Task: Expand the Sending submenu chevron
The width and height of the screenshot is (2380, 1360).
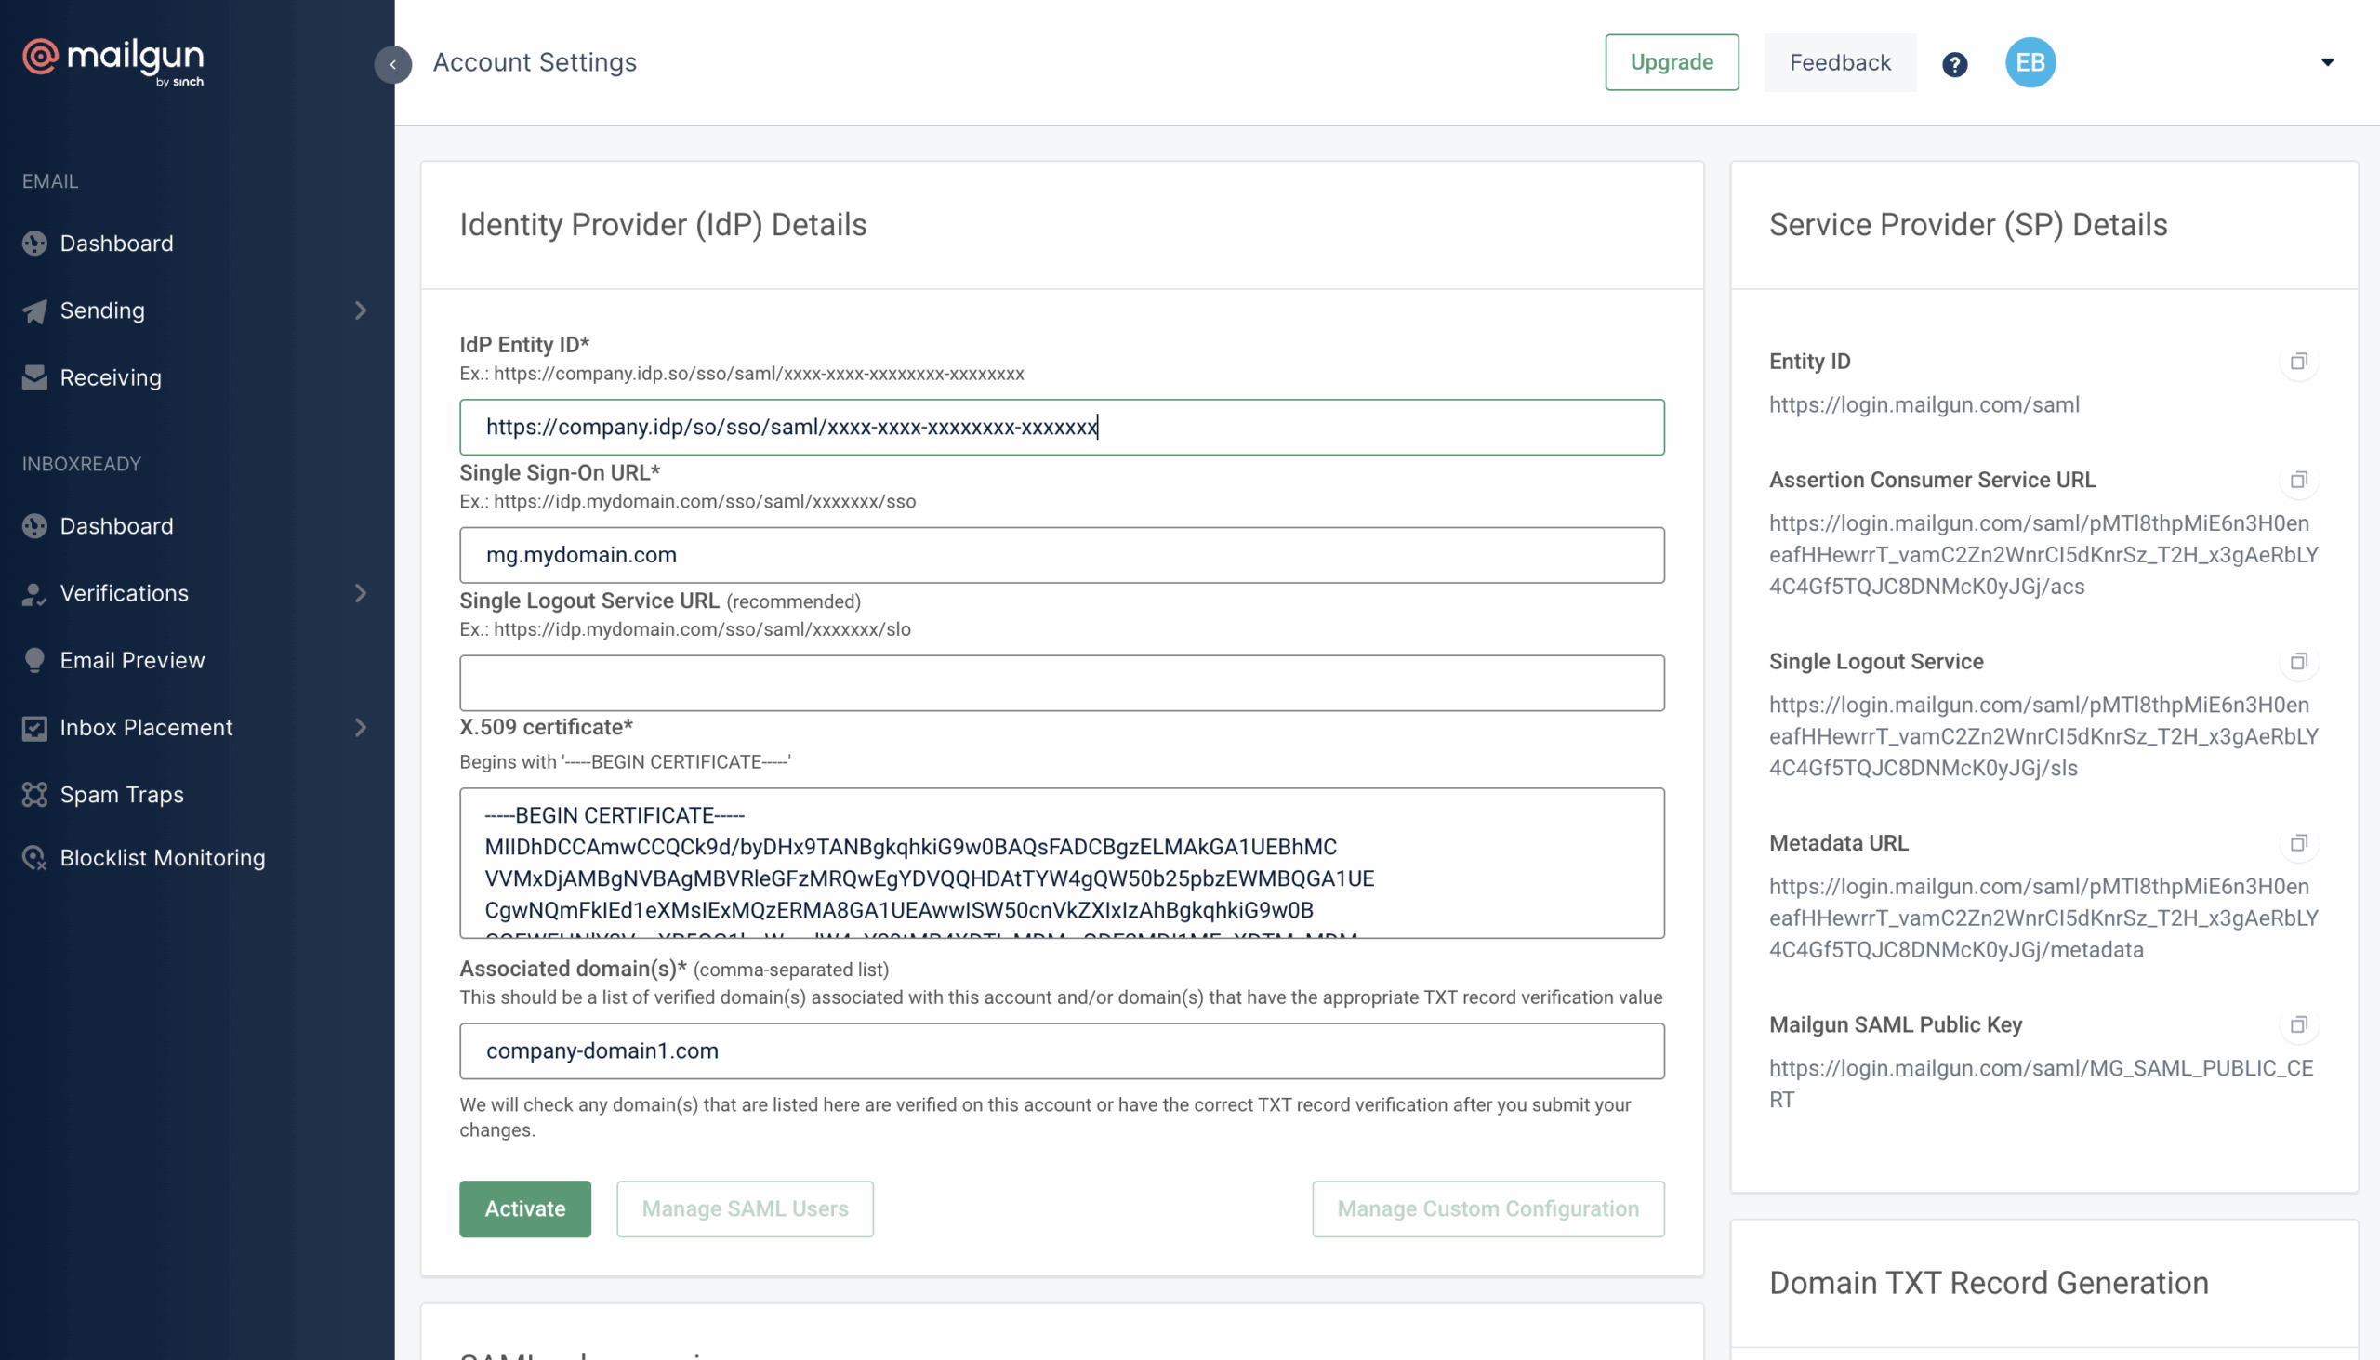Action: (x=361, y=311)
